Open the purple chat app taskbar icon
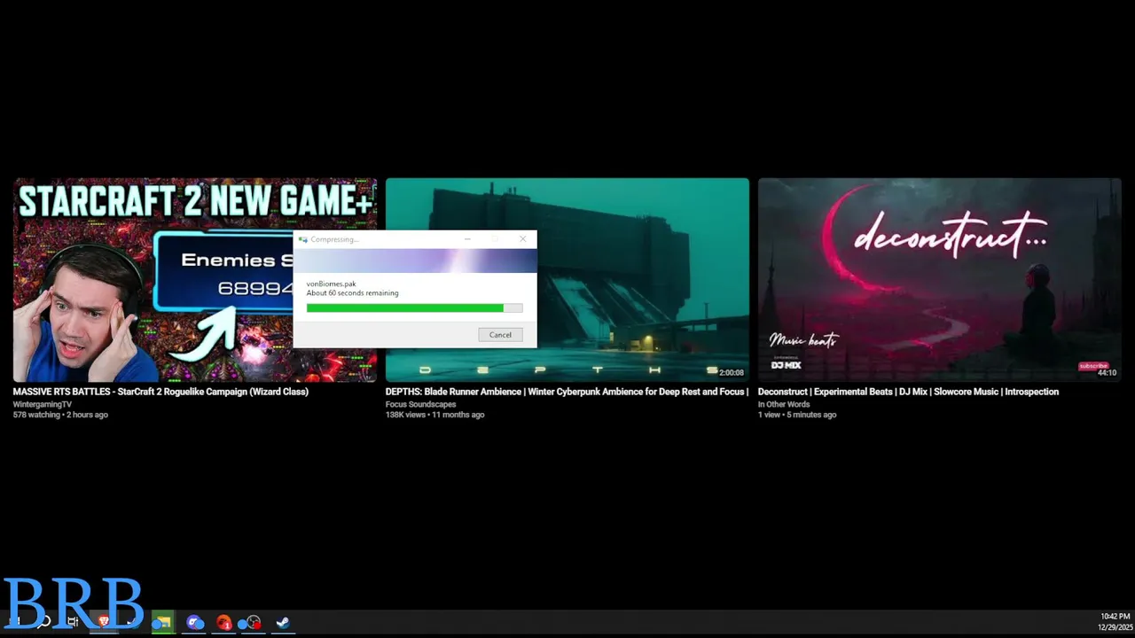The width and height of the screenshot is (1135, 638). [x=195, y=622]
